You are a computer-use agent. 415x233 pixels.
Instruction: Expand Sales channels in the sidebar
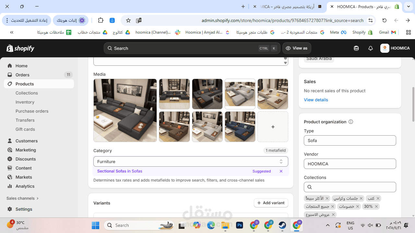(x=23, y=198)
